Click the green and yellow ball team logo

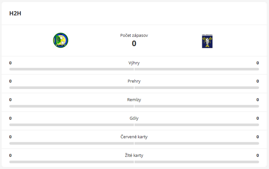click(x=61, y=40)
